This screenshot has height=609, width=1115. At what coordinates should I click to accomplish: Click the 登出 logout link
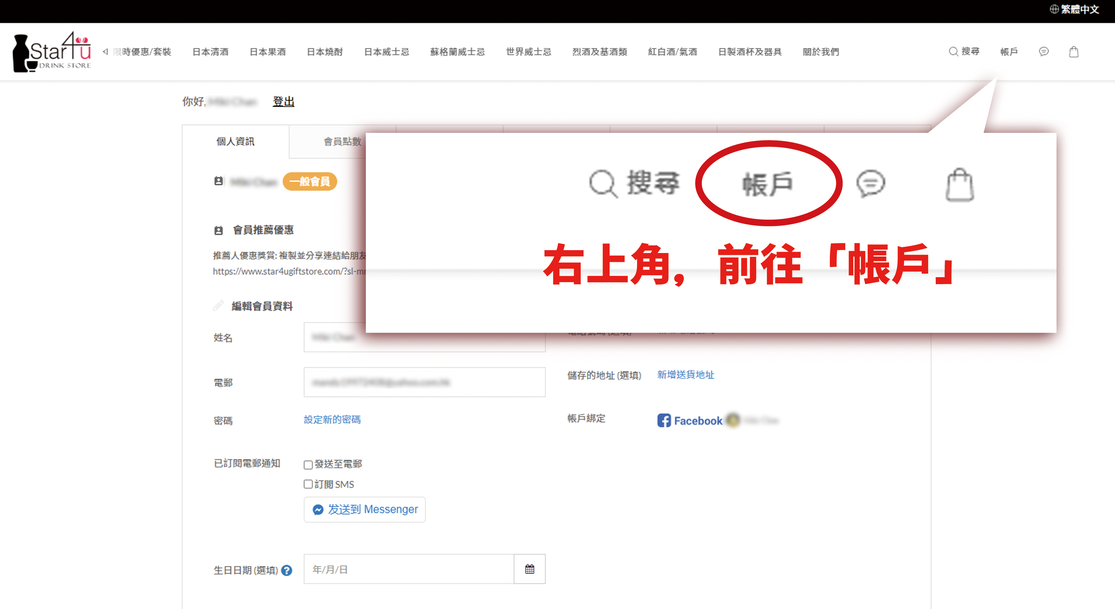pyautogui.click(x=284, y=101)
